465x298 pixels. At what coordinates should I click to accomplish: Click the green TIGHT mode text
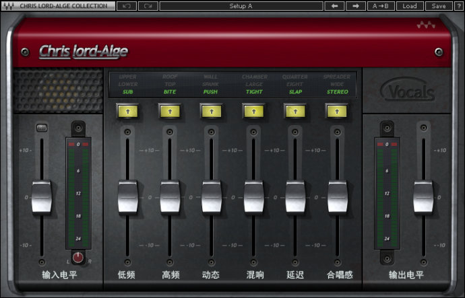pos(254,91)
